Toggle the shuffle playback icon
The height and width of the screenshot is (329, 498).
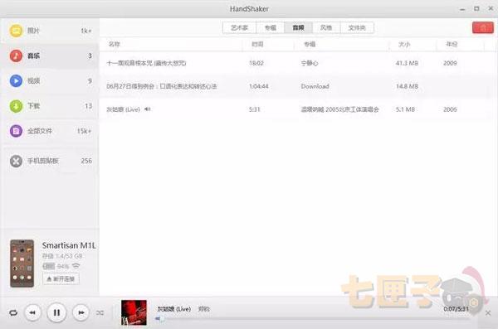[x=100, y=312]
